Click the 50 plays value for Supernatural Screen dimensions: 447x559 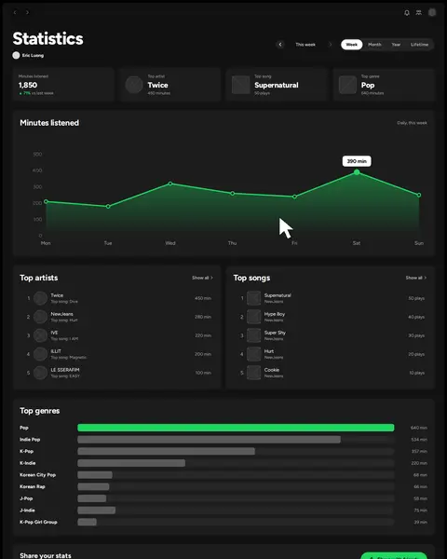click(416, 298)
